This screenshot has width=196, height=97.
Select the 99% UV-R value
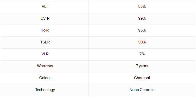(142, 18)
